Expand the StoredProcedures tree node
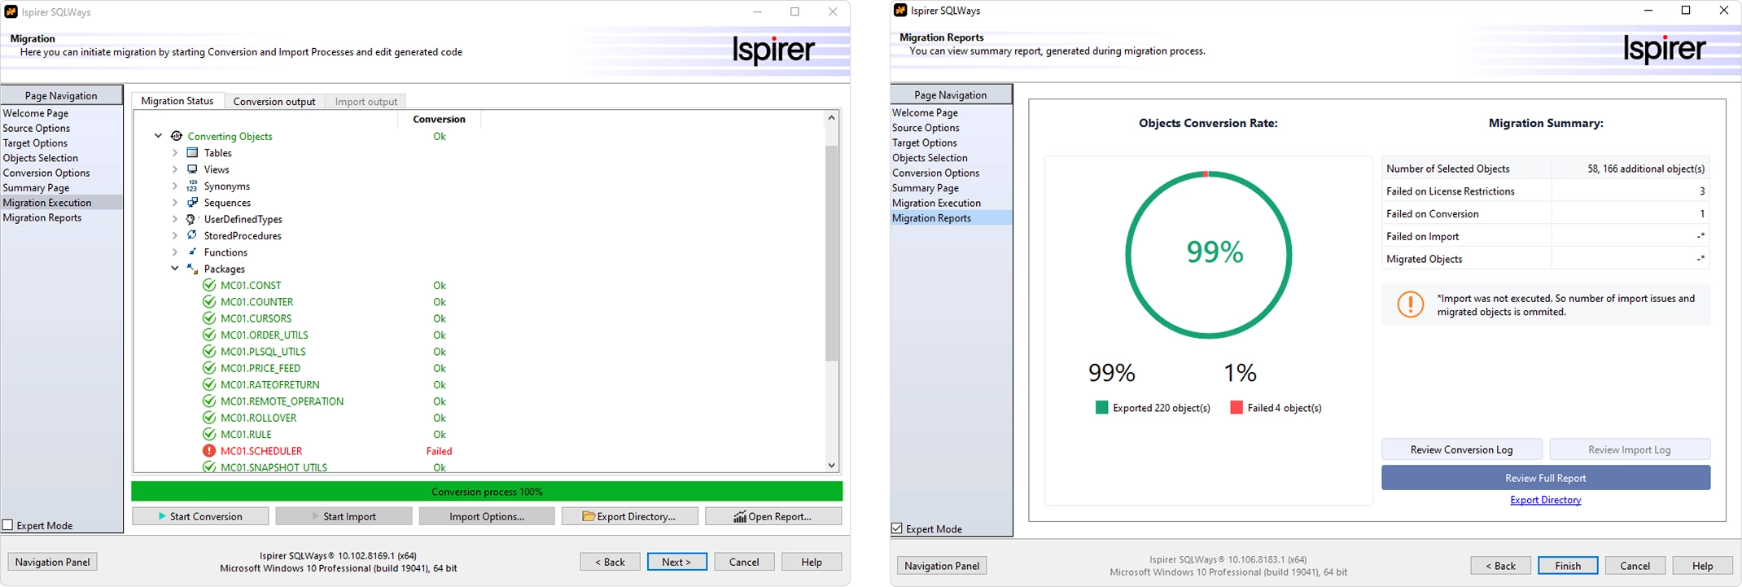The height and width of the screenshot is (587, 1742). tap(175, 235)
